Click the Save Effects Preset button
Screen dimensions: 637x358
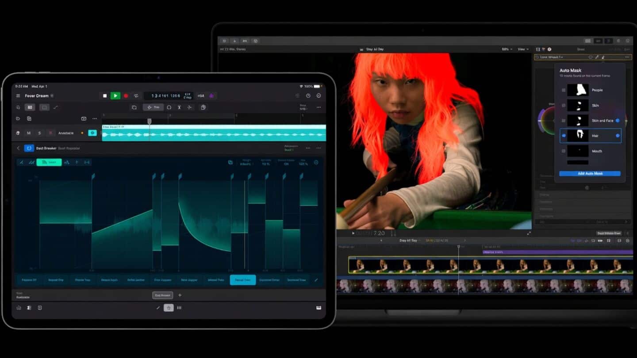pos(609,233)
